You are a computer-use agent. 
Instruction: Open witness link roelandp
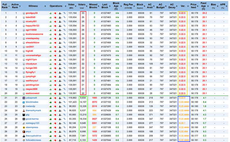31,106
